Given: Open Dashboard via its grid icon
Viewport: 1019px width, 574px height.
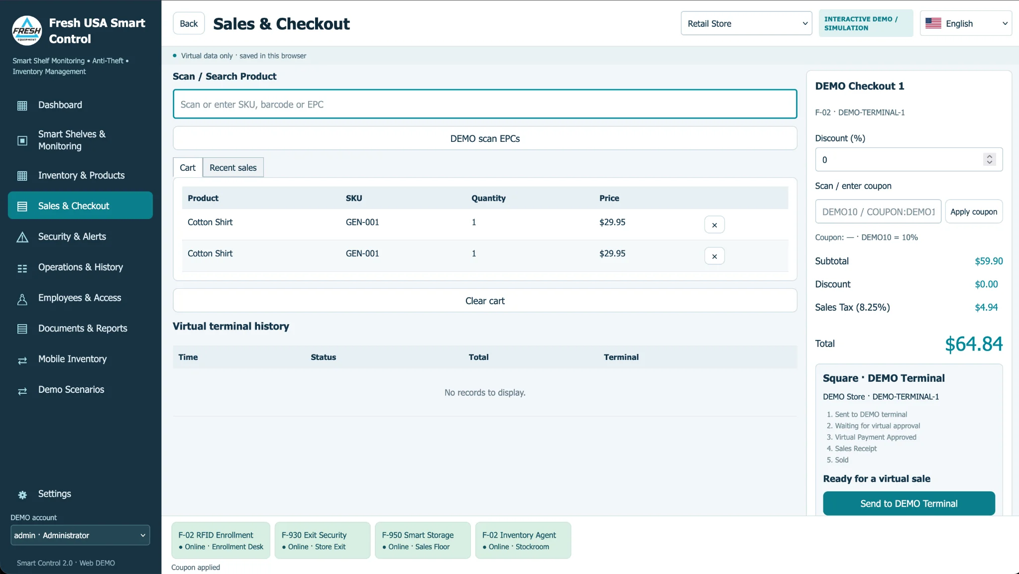Looking at the screenshot, I should click(22, 106).
